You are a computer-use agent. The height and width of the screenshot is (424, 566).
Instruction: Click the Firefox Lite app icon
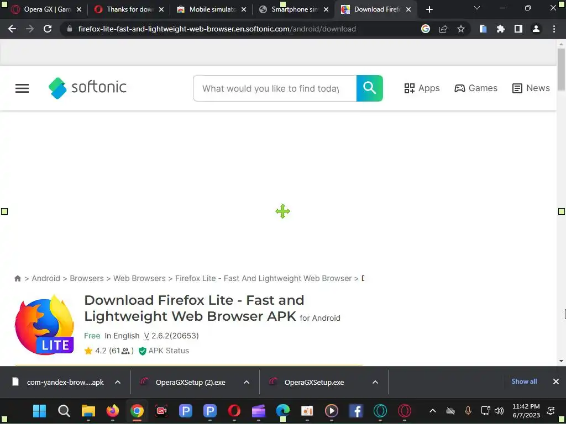[x=44, y=325]
